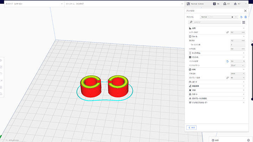
Task: Click the 53分 print time text
Action: (217, 140)
